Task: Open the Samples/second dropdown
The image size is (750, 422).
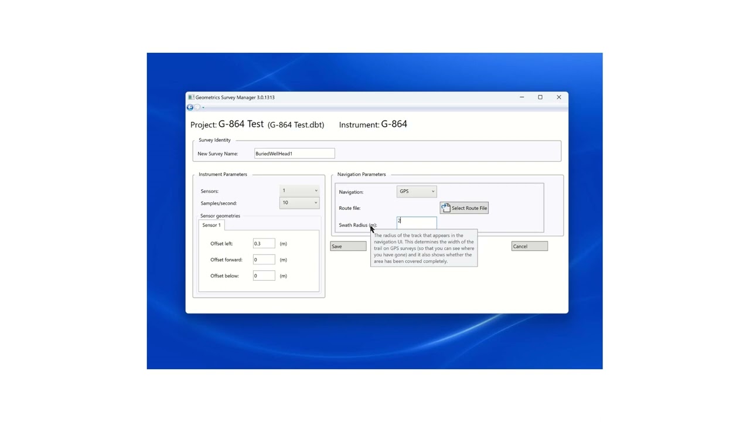Action: click(x=299, y=203)
